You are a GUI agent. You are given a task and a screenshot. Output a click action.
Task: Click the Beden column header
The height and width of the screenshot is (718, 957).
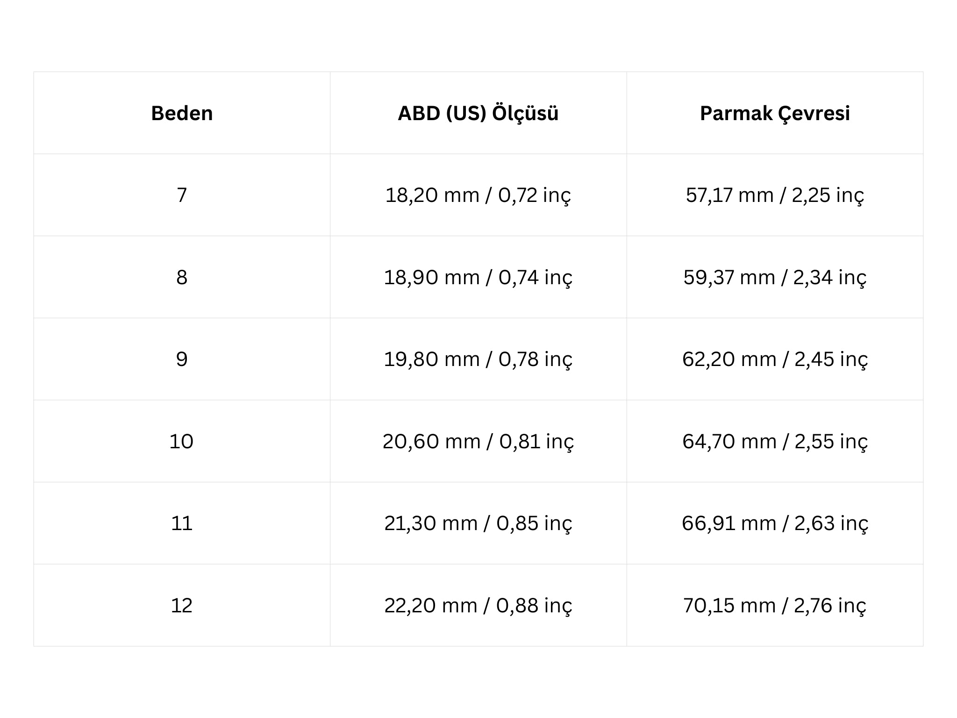tap(182, 114)
